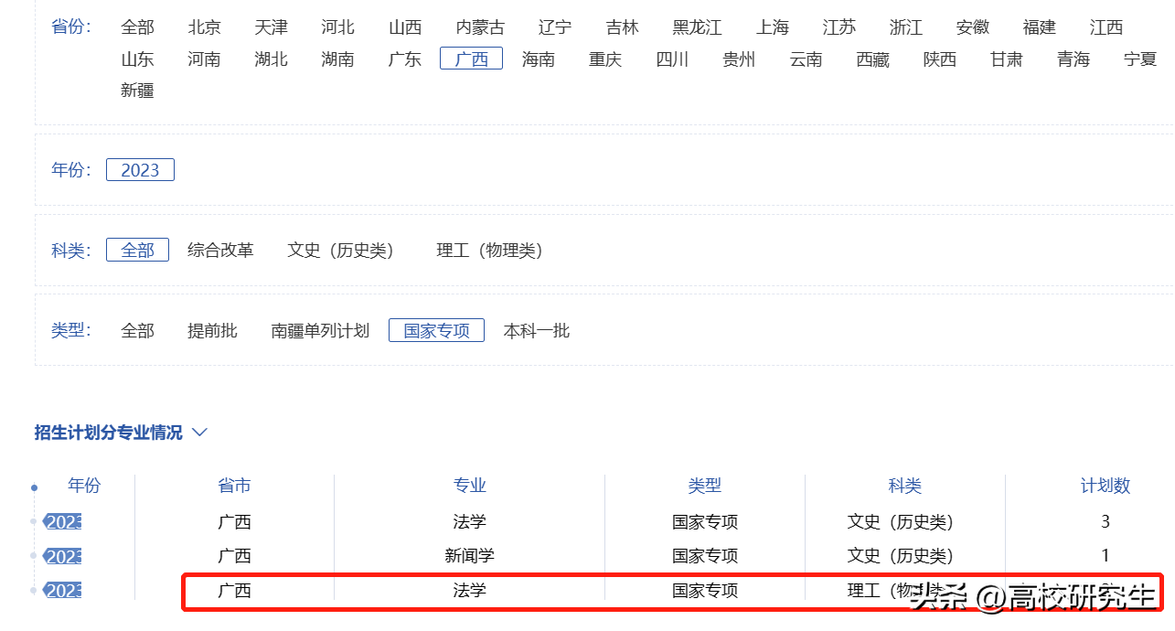Choose 综合改革 subject category
Image resolution: width=1175 pixels, height=631 pixels.
(220, 251)
